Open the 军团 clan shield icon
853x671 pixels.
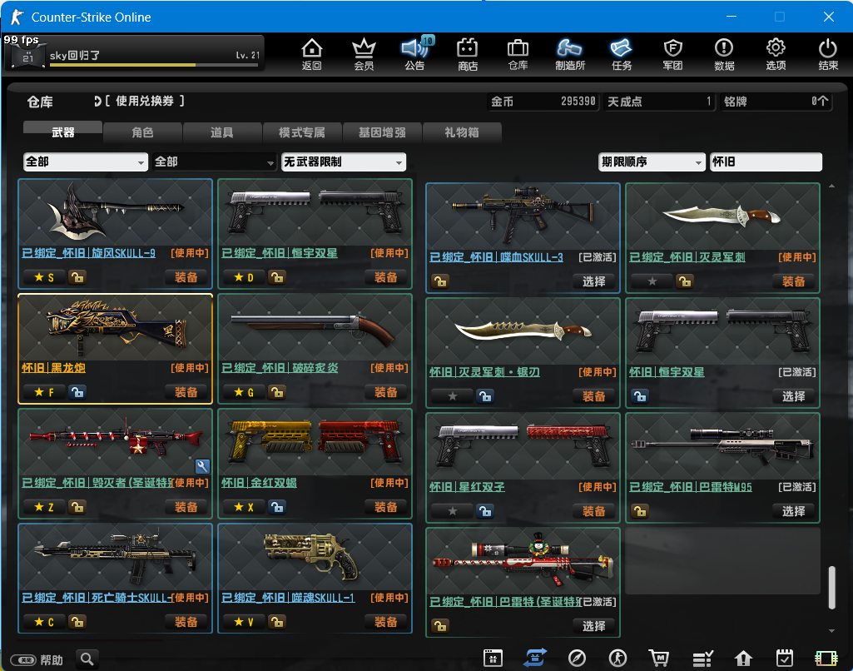click(673, 54)
